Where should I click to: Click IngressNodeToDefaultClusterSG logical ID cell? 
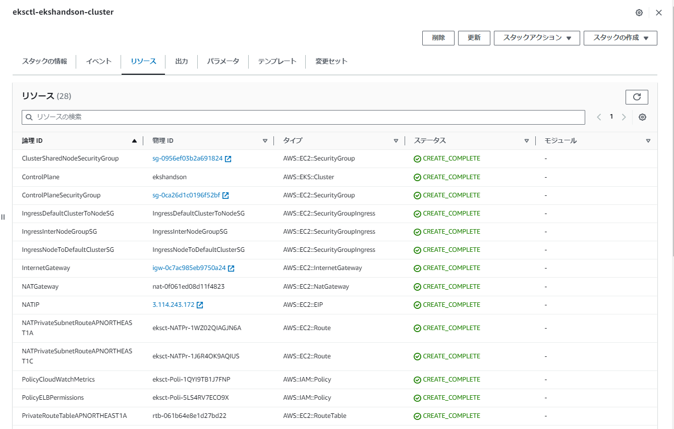point(68,250)
